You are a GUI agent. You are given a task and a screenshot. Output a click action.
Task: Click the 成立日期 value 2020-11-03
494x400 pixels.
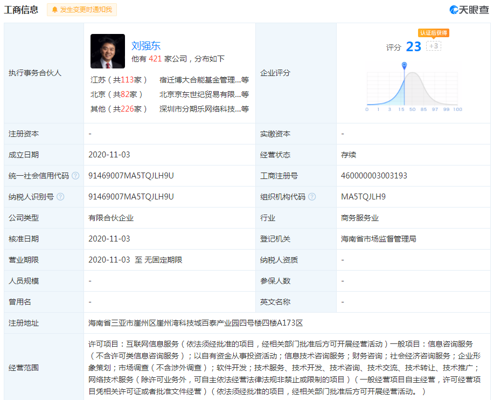(109, 155)
